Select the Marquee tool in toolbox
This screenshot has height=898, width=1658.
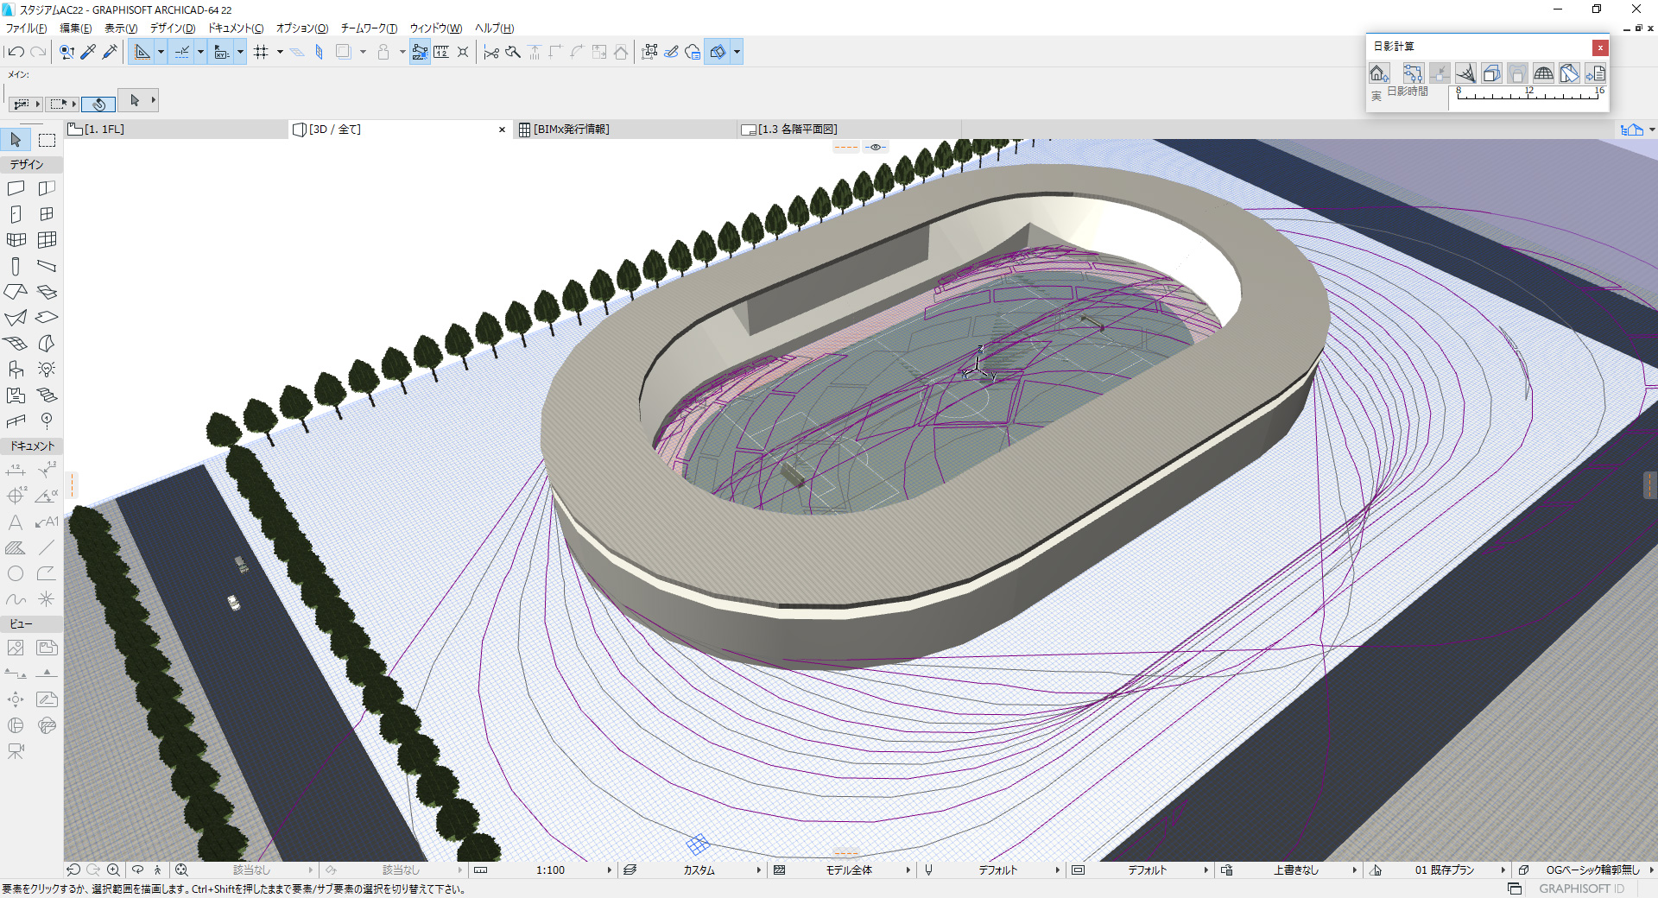click(47, 140)
